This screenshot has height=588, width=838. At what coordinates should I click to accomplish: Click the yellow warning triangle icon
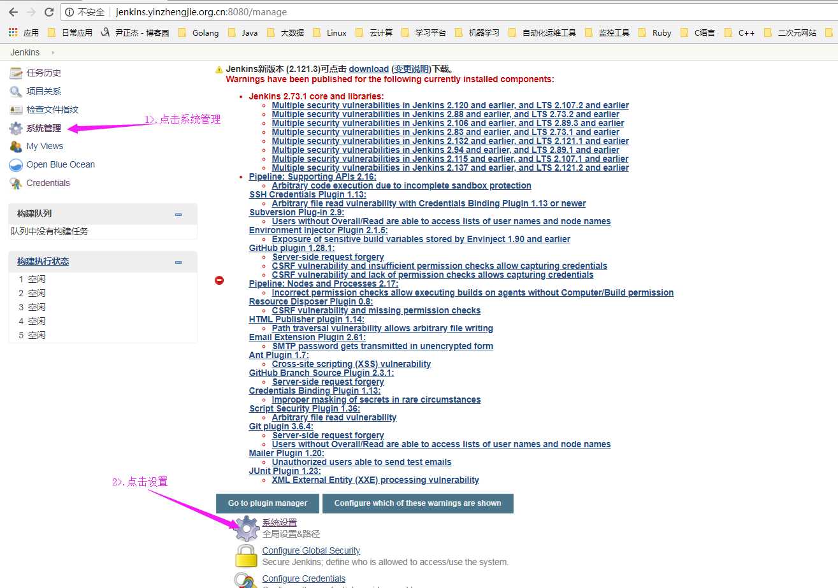point(219,69)
